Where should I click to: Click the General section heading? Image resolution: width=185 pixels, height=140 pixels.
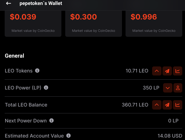pyautogui.click(x=15, y=56)
